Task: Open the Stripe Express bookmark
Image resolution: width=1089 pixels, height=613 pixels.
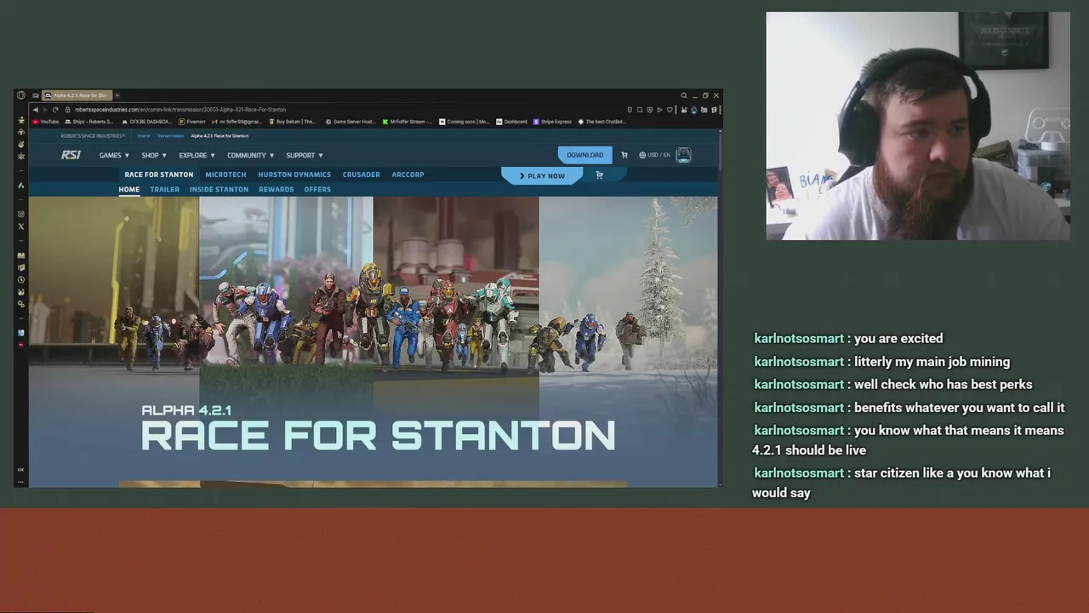Action: (x=553, y=122)
